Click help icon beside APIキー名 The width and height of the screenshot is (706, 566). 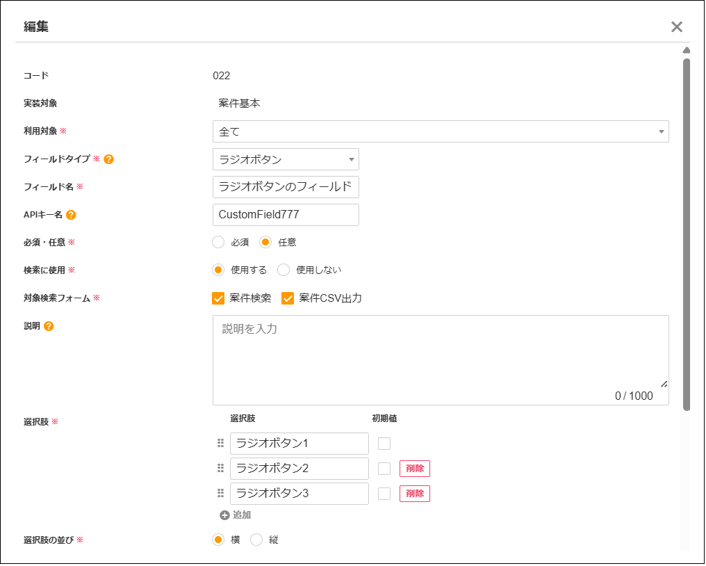71,215
